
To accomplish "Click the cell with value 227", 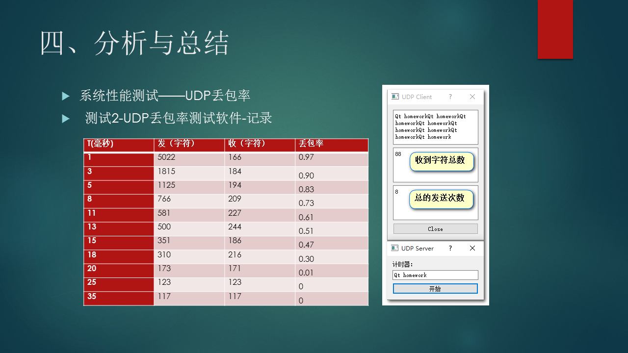I will pos(260,215).
